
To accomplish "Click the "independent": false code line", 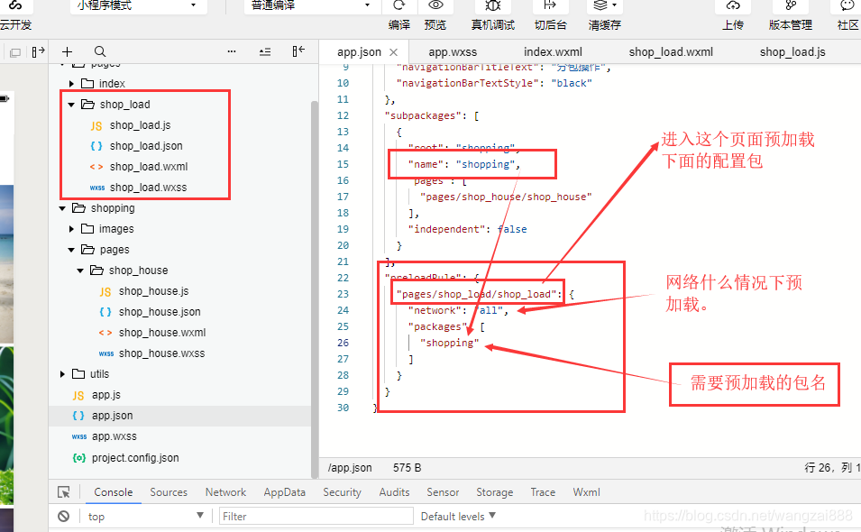I will point(467,229).
